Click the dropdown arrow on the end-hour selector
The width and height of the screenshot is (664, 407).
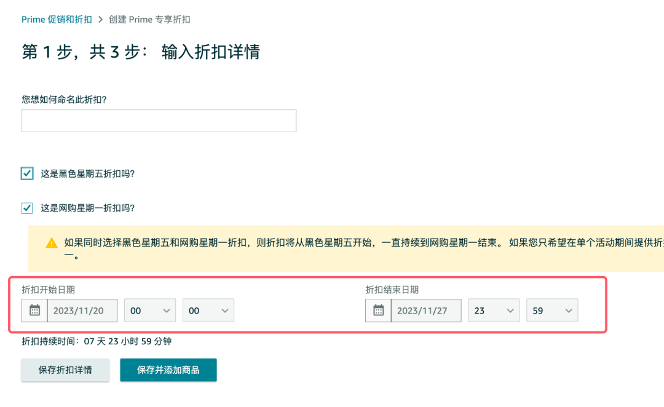511,310
